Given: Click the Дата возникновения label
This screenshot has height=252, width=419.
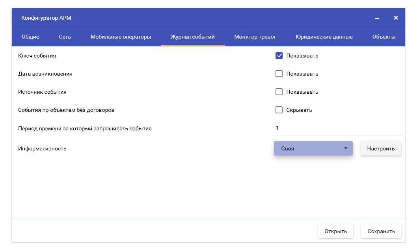Looking at the screenshot, I should click(45, 74).
